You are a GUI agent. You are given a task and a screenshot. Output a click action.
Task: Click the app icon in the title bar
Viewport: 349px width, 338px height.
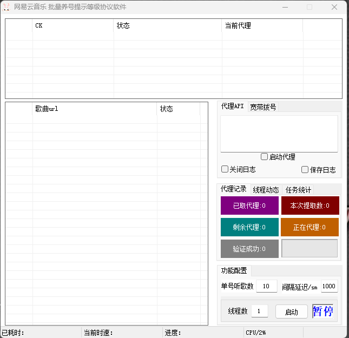[7, 8]
